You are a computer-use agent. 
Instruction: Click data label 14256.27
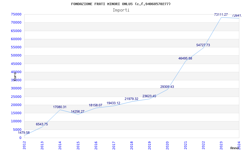click(x=78, y=111)
